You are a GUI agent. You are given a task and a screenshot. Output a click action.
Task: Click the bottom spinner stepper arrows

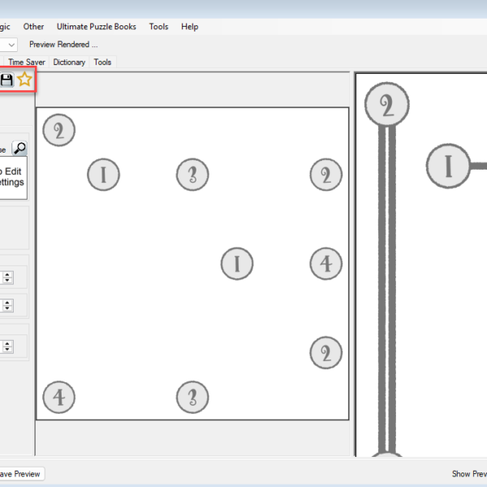[7, 347]
